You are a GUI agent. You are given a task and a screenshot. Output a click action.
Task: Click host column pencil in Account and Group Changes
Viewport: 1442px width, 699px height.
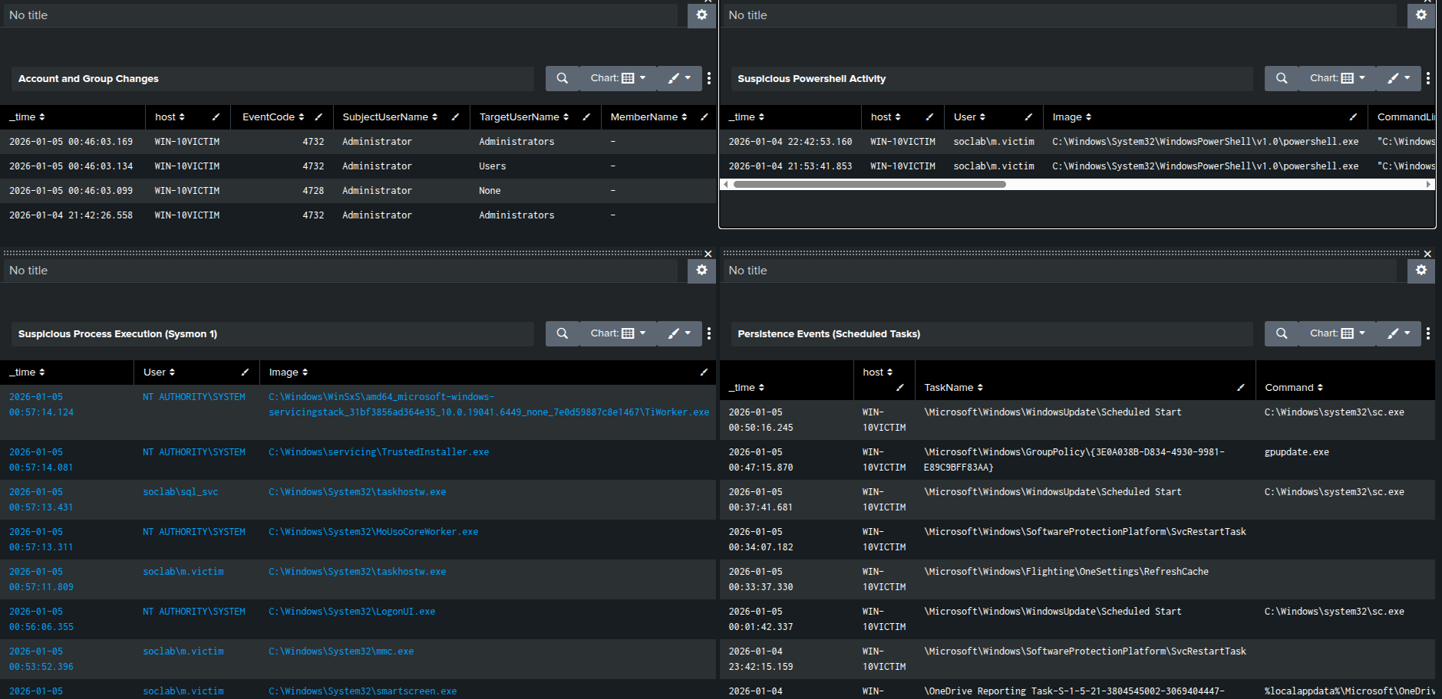coord(216,117)
